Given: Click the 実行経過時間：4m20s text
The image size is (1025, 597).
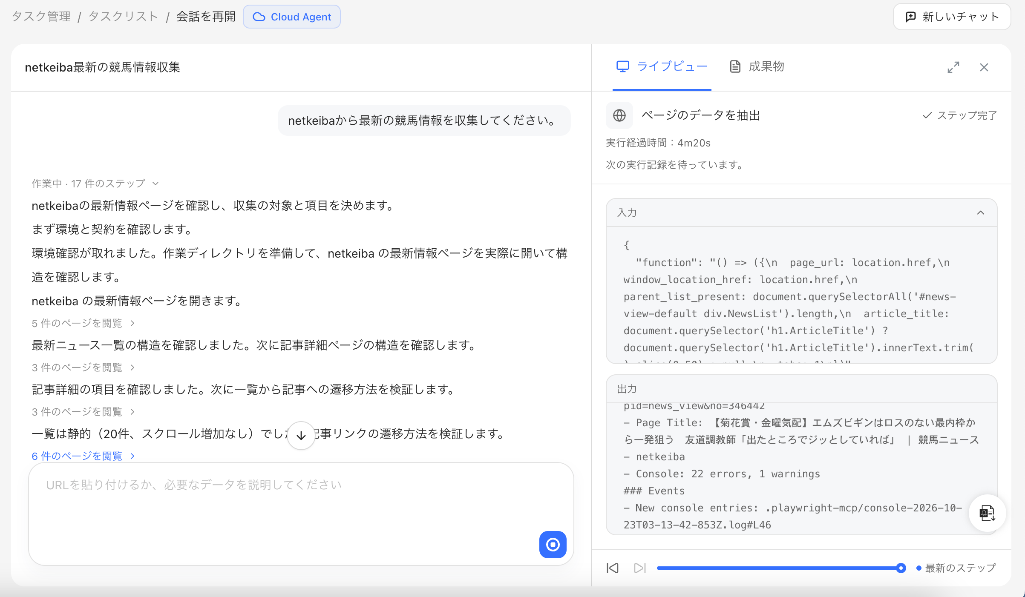Looking at the screenshot, I should [658, 143].
